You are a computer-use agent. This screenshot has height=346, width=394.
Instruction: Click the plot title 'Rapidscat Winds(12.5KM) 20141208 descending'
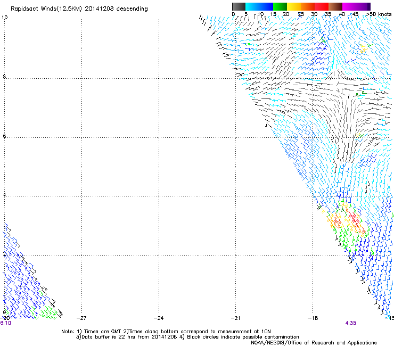tap(79, 9)
